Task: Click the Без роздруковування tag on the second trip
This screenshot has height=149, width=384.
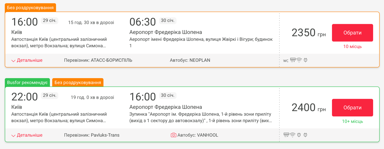Action: tap(78, 82)
